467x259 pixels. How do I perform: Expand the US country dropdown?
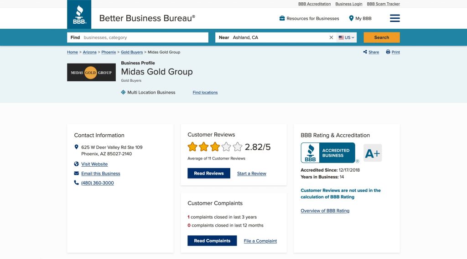tap(347, 37)
